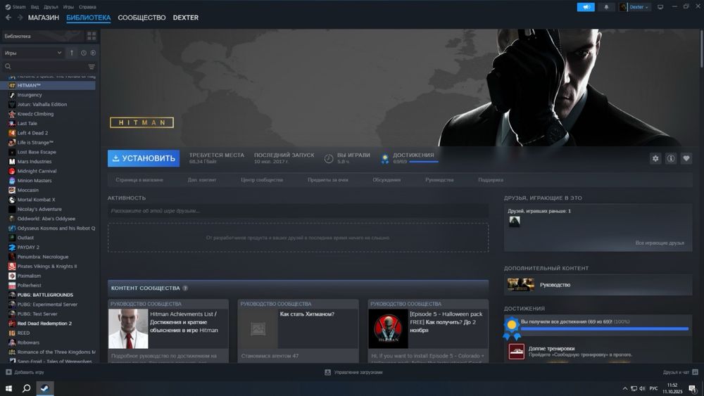Open the Steam menu
The image size is (704, 396).
pyautogui.click(x=15, y=7)
